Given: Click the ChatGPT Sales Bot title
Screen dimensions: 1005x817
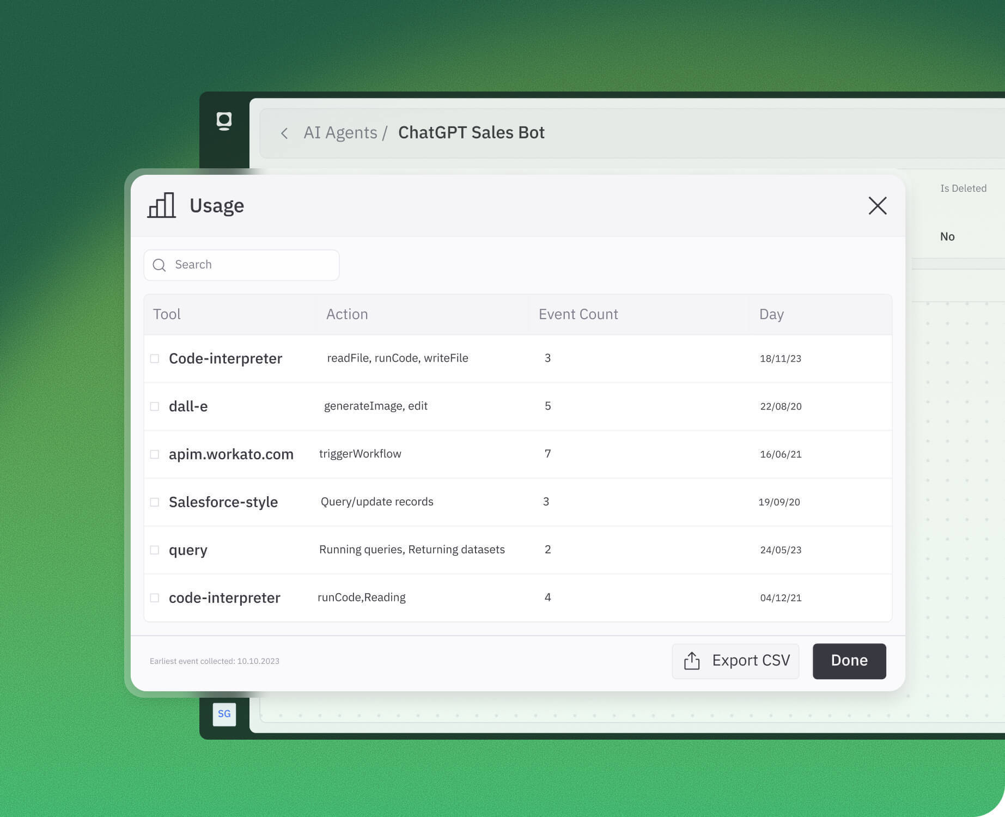Looking at the screenshot, I should 471,133.
